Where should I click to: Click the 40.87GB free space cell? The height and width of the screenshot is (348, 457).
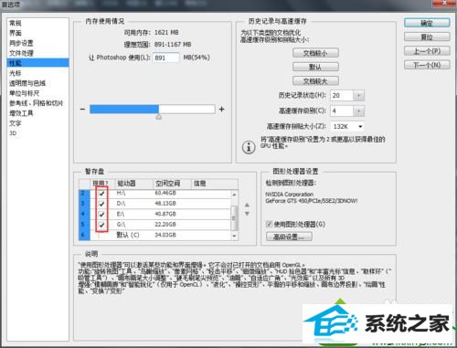[x=165, y=214]
